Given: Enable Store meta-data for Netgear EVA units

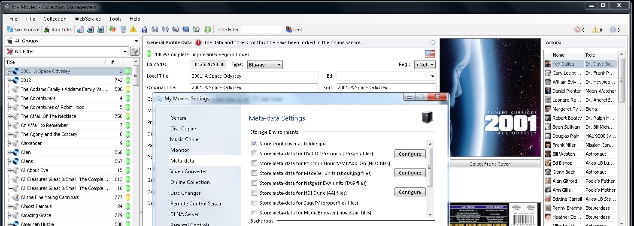Looking at the screenshot, I should [x=255, y=183].
